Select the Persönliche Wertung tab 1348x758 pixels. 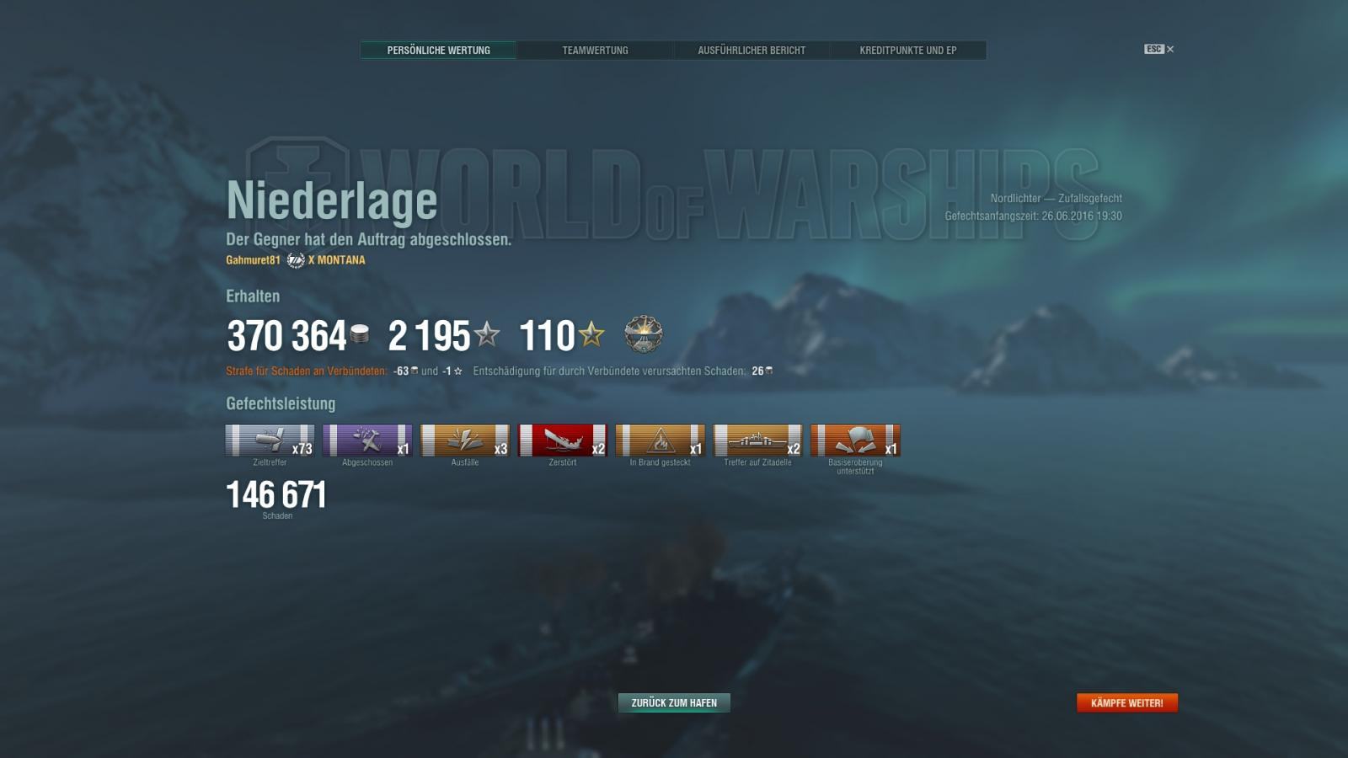click(438, 51)
